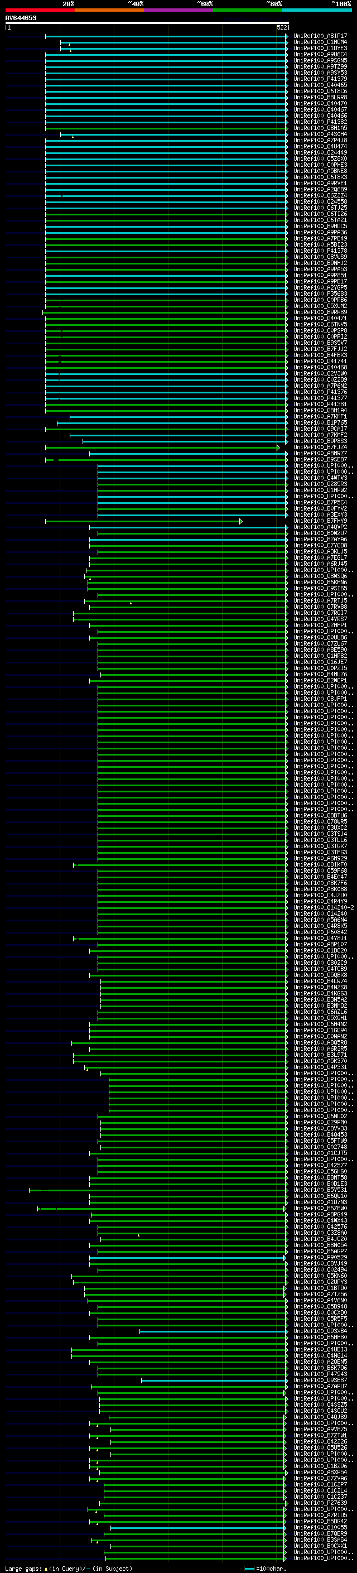Click hit label UniRef100_Q9SE87

pos(320,1380)
